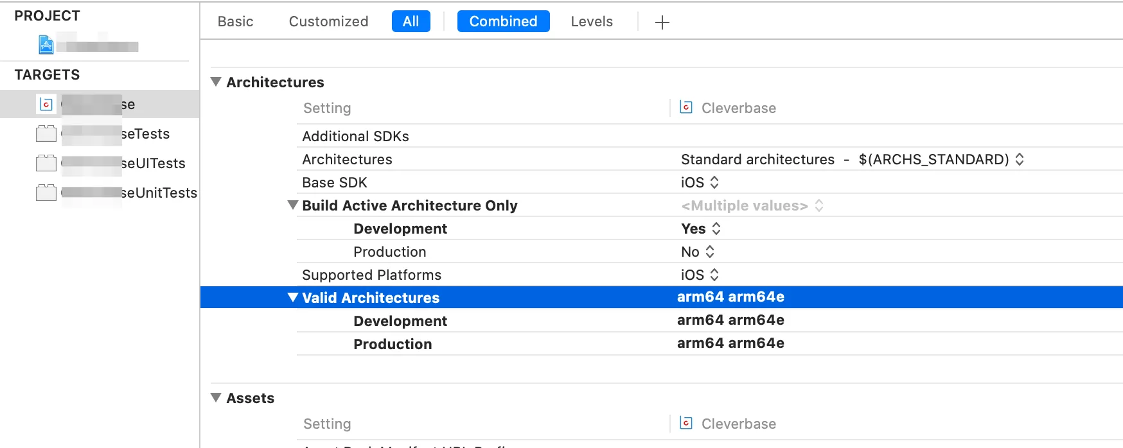Switch to the Levels view
The width and height of the screenshot is (1123, 448).
click(591, 21)
